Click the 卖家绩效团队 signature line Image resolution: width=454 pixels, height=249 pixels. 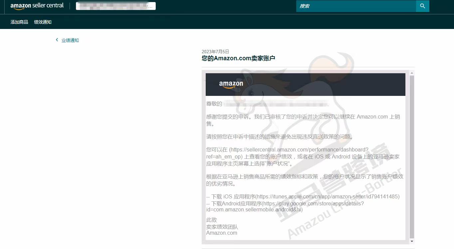[222, 227]
